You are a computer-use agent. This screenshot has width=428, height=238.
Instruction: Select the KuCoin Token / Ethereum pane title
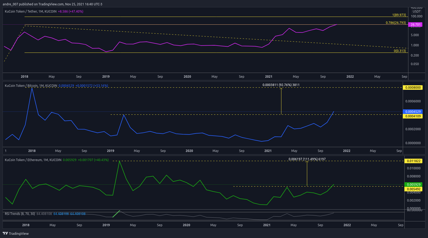click(x=33, y=160)
